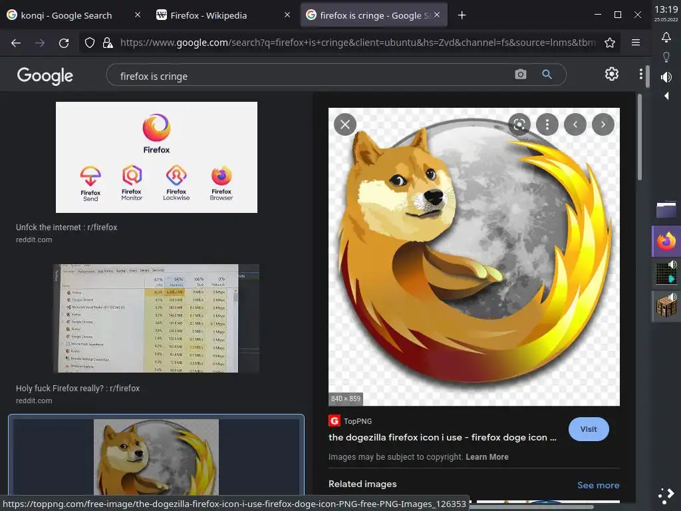Select the doge Firefox result thumbnail
The height and width of the screenshot is (511, 681).
156,456
